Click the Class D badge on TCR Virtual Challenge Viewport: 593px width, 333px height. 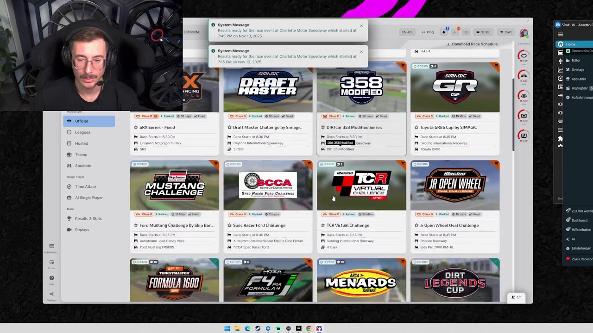pos(331,214)
